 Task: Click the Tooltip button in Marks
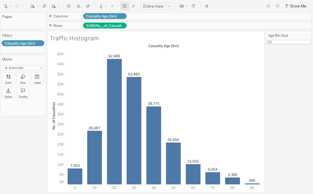click(x=23, y=93)
